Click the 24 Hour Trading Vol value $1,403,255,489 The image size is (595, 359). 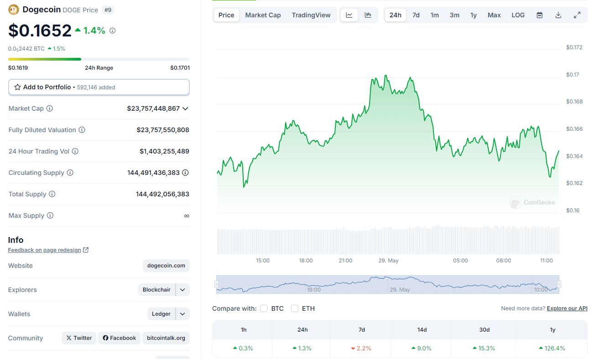click(x=164, y=151)
